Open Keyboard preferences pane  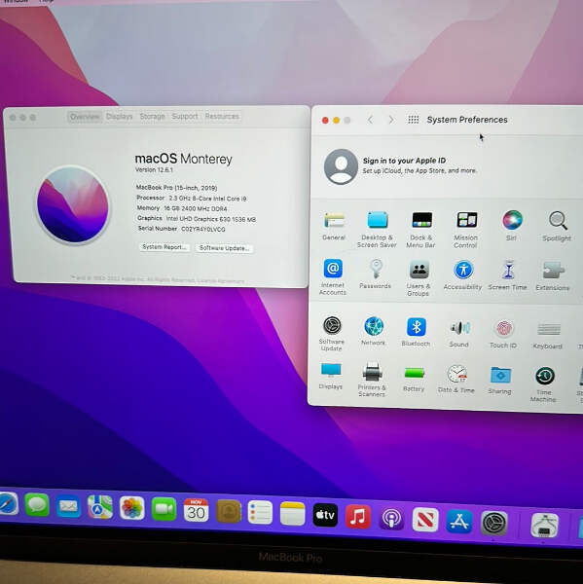[548, 335]
